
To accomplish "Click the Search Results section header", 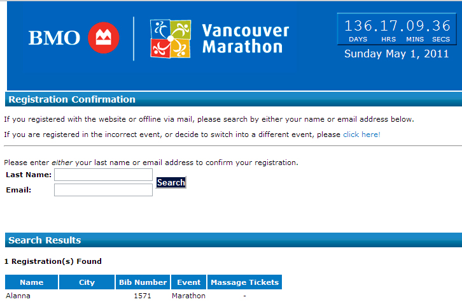I will [x=45, y=240].
